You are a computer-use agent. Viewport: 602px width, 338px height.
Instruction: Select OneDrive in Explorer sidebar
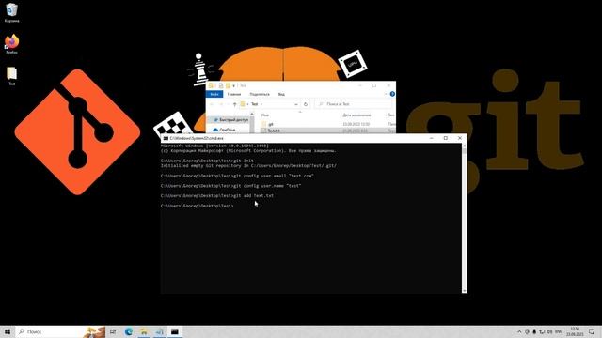pyautogui.click(x=225, y=130)
